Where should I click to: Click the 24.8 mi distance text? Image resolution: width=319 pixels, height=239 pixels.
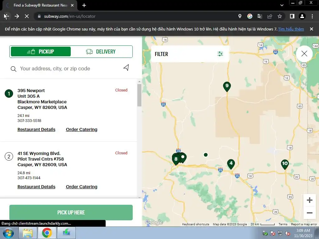click(24, 173)
